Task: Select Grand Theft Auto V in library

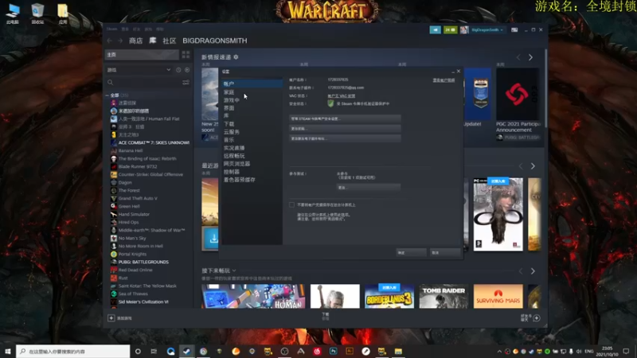Action: click(x=138, y=198)
